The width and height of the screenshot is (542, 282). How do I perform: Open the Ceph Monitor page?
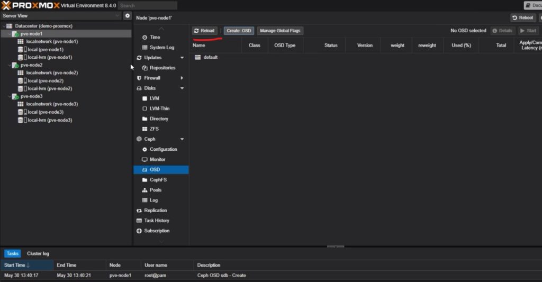click(x=157, y=159)
